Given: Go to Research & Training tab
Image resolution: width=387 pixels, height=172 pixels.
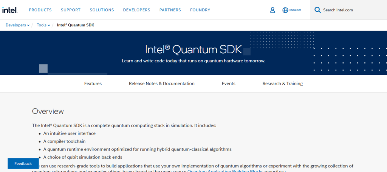Looking at the screenshot, I should [x=283, y=84].
